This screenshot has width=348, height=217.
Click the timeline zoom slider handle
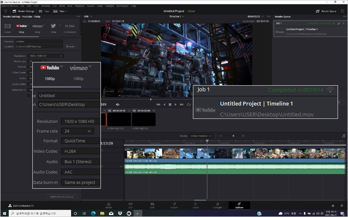233,136
